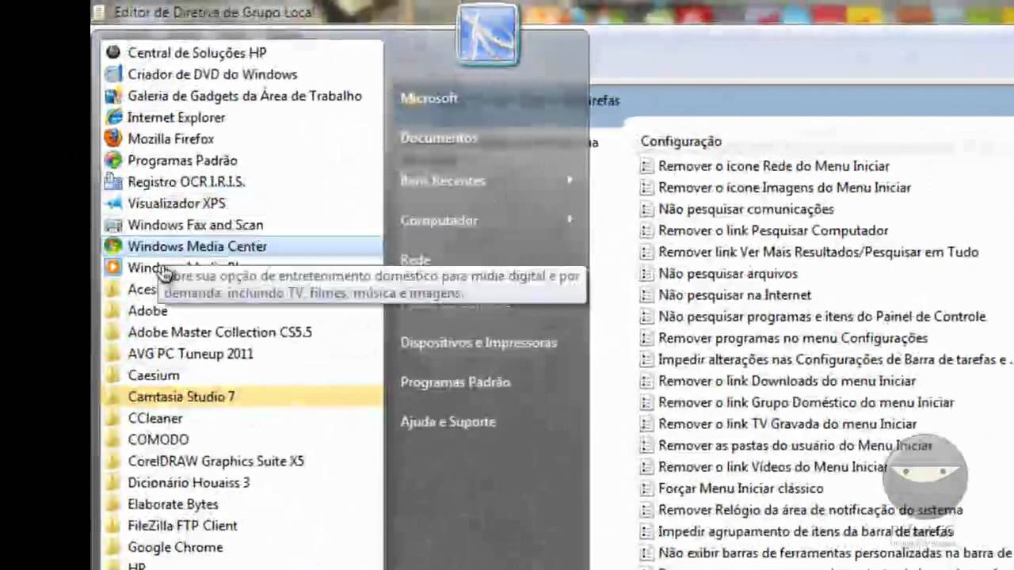
Task: Click the COMODO folder icon
Action: point(113,439)
